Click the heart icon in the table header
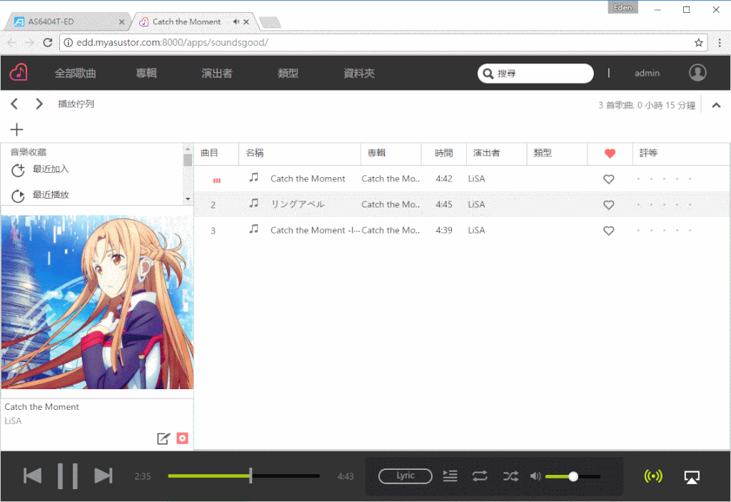The width and height of the screenshot is (731, 502). pyautogui.click(x=610, y=153)
